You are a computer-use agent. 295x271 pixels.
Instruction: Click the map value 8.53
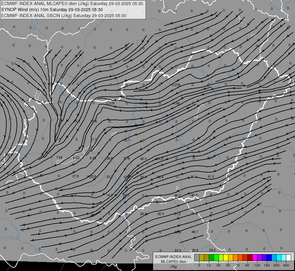point(76,158)
